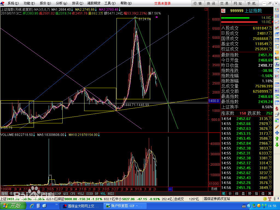Click the 网站 button in top bar
The height and width of the screenshot is (210, 280).
click(238, 3)
